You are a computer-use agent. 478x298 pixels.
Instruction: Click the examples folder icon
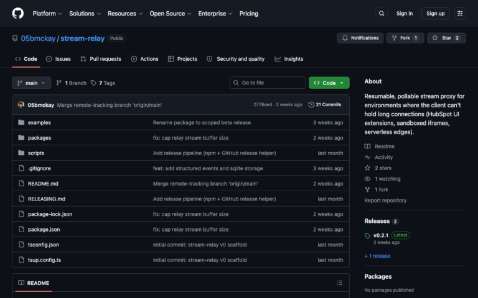tap(21, 122)
